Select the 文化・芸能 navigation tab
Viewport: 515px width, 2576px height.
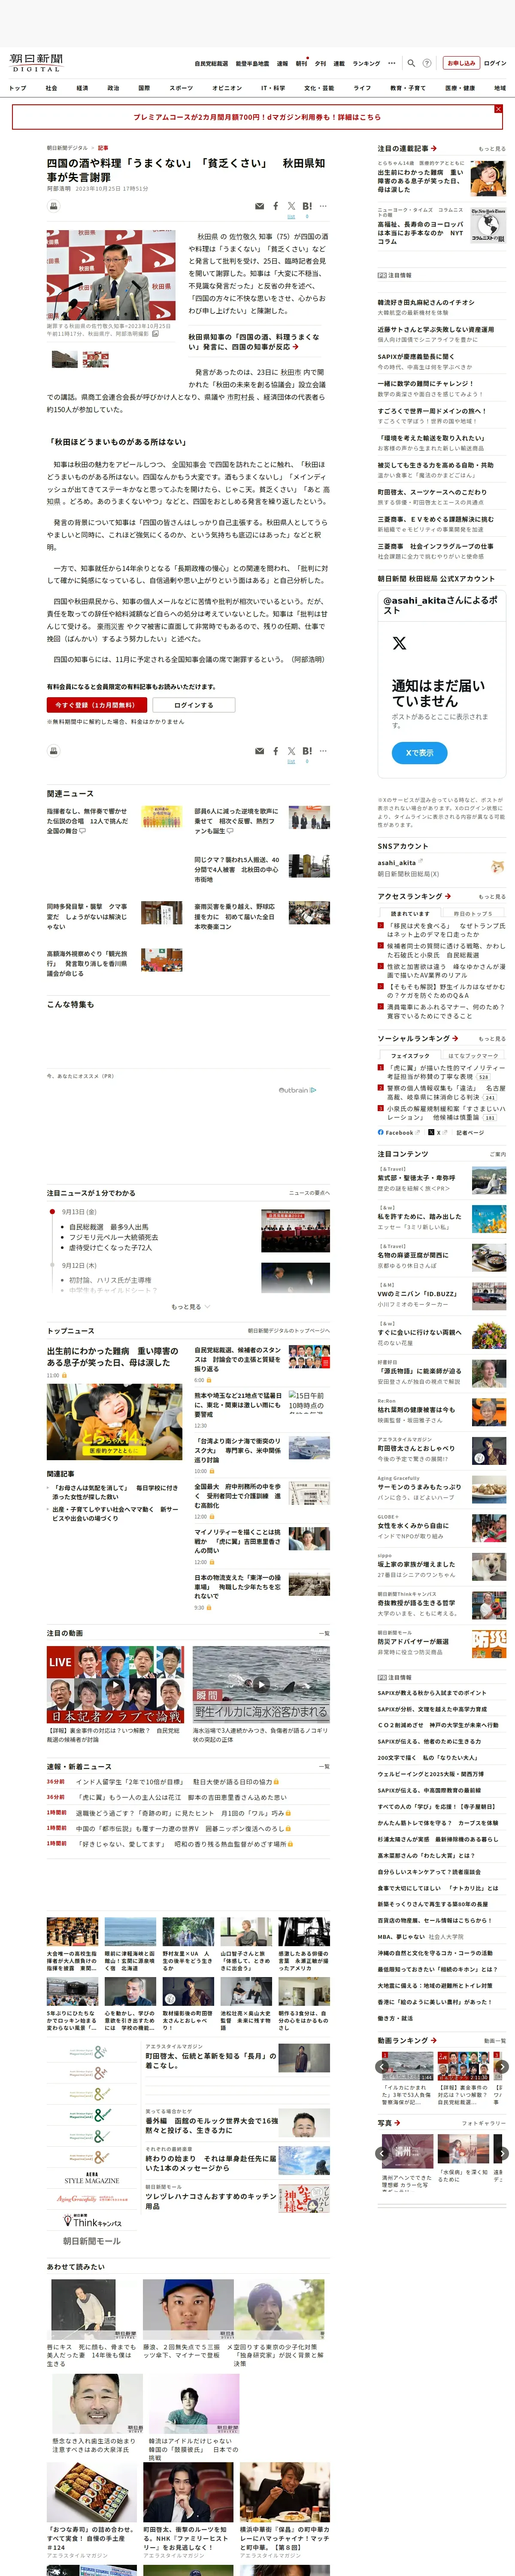click(x=319, y=88)
